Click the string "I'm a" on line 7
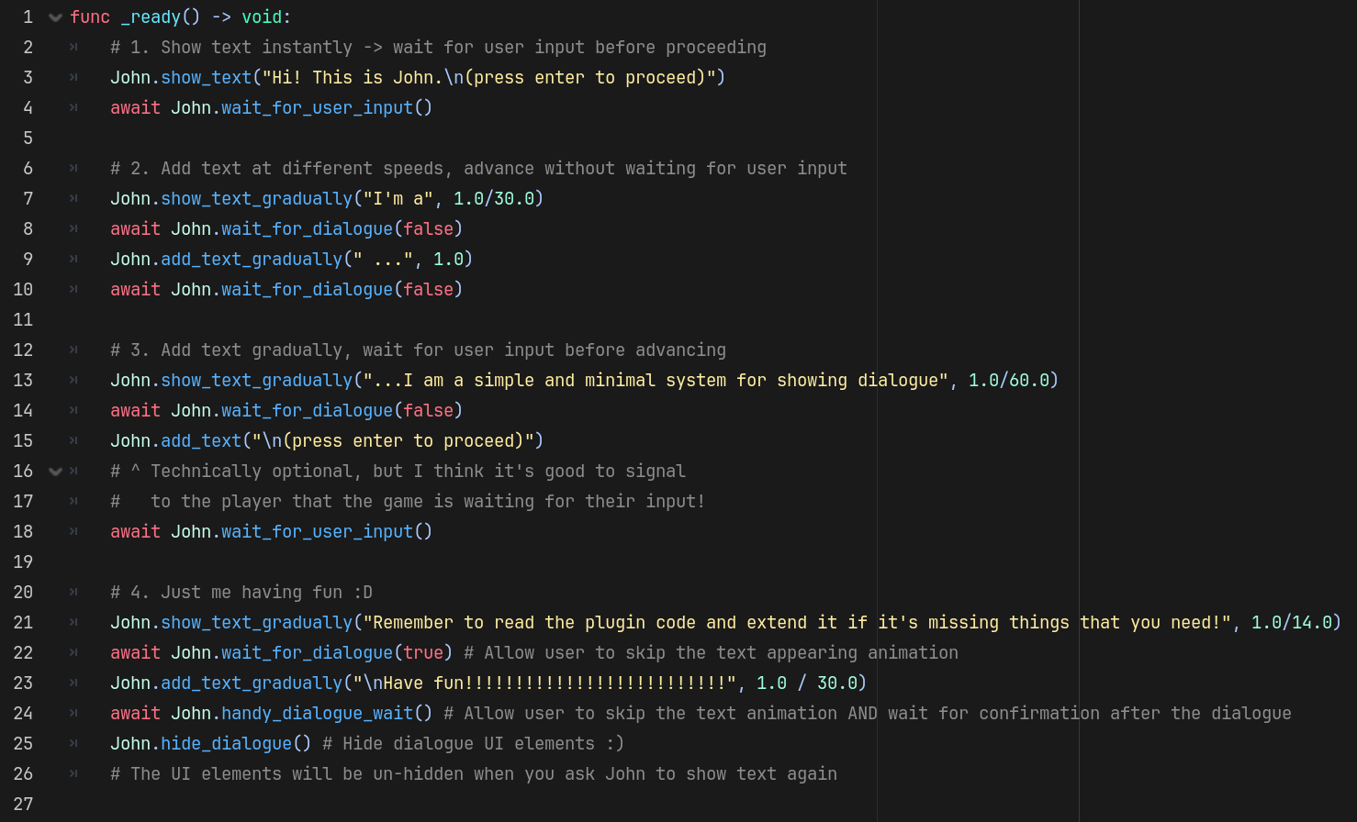1357x822 pixels. click(398, 199)
